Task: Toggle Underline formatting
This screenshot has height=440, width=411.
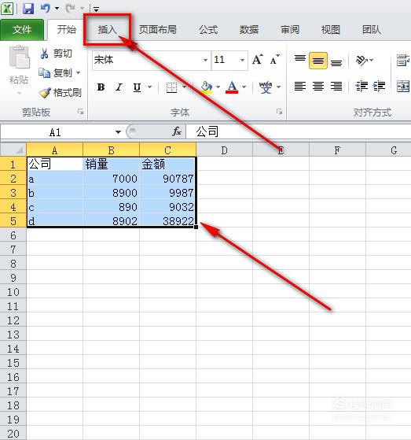Action: click(137, 87)
